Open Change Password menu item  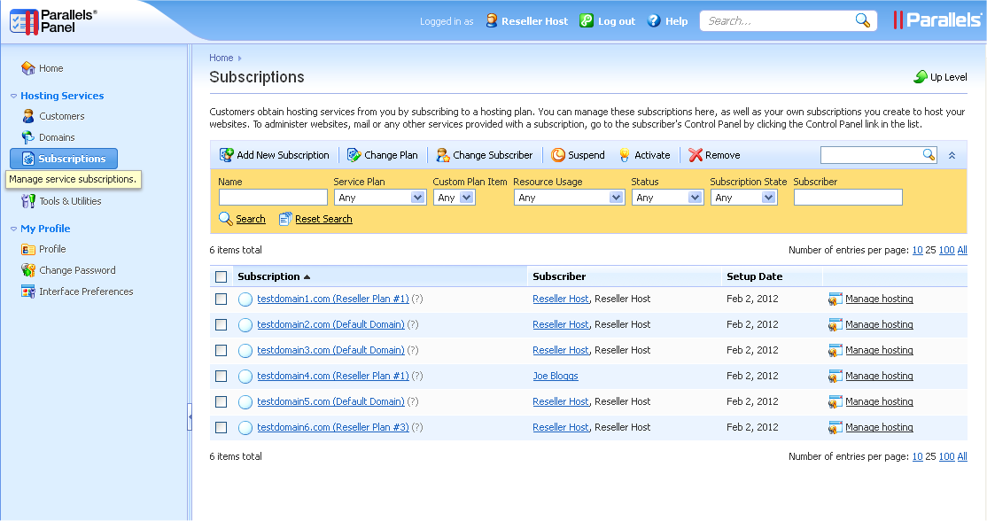point(77,270)
